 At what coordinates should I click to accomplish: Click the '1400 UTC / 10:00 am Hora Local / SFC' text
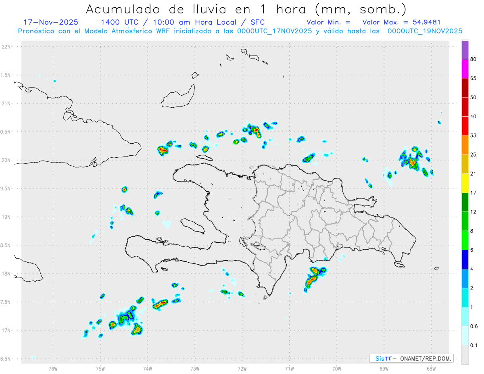pyautogui.click(x=183, y=22)
